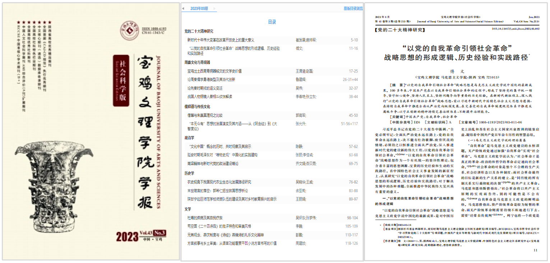The width and height of the screenshot is (550, 263).
Task: Open article 南梁精神与新时代党的政治建设略论
Action: (x=213, y=164)
